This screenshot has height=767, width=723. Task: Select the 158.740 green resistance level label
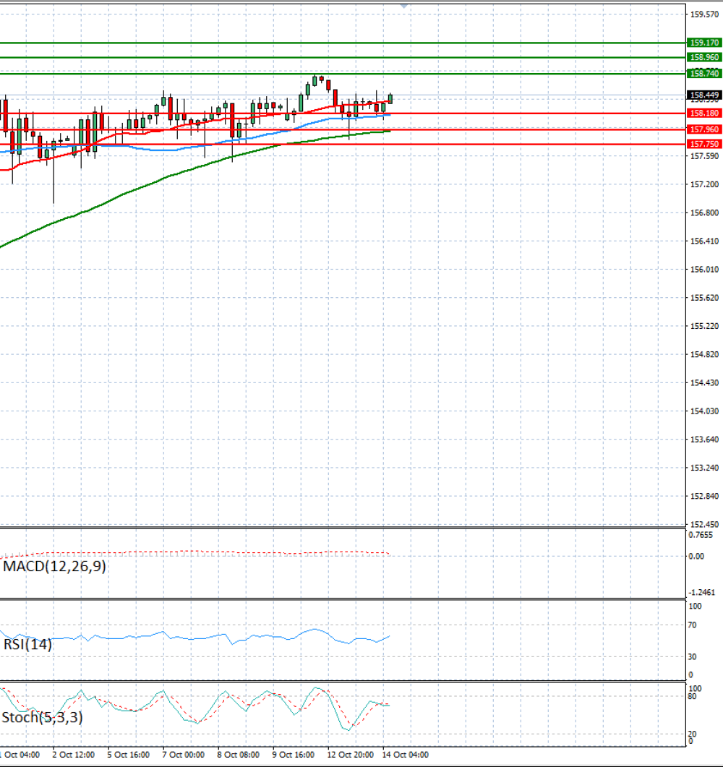point(704,73)
